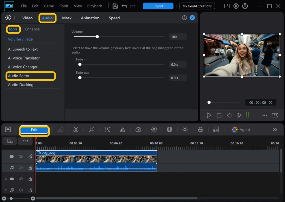Open the File menu
Screen dimensions: 285x202
pos(24,6)
